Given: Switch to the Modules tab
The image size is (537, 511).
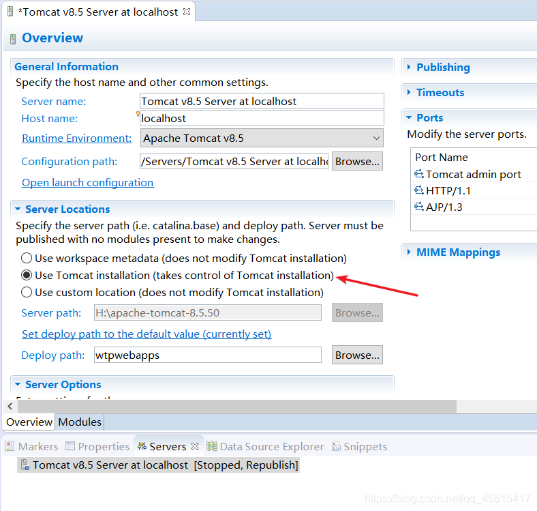Looking at the screenshot, I should click(80, 422).
